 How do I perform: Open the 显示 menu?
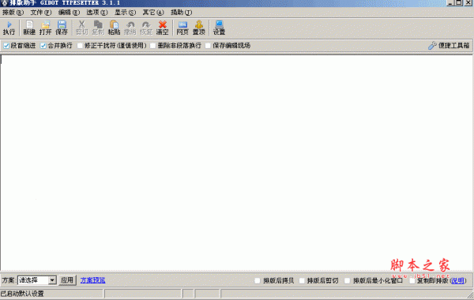(125, 13)
